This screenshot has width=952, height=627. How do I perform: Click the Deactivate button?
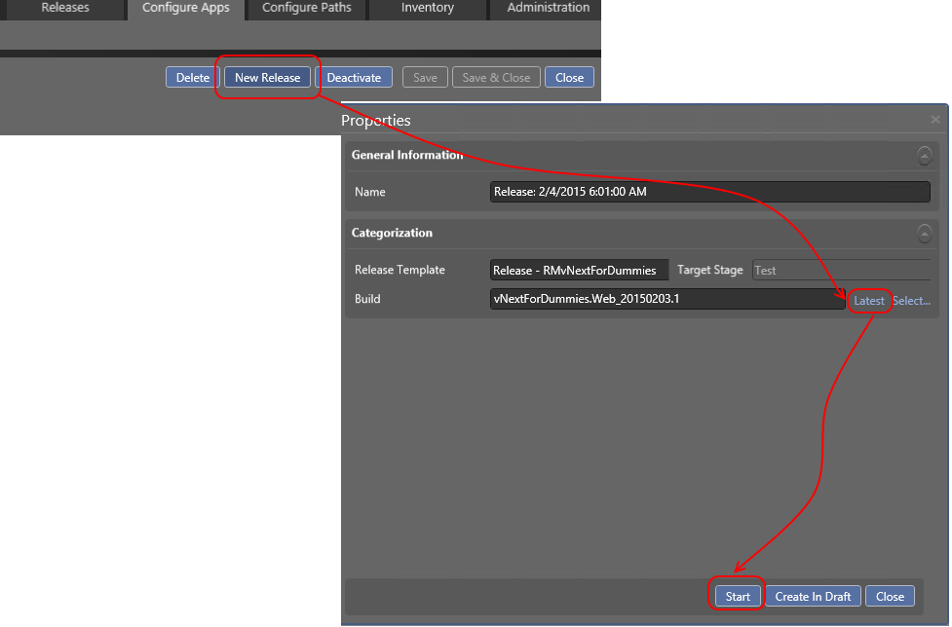click(x=354, y=78)
